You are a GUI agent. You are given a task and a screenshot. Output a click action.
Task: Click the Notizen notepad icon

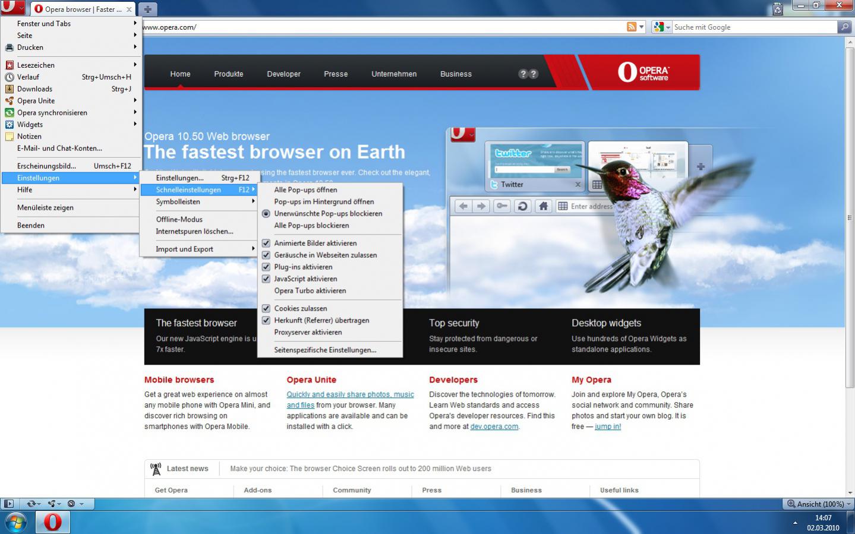click(x=9, y=137)
